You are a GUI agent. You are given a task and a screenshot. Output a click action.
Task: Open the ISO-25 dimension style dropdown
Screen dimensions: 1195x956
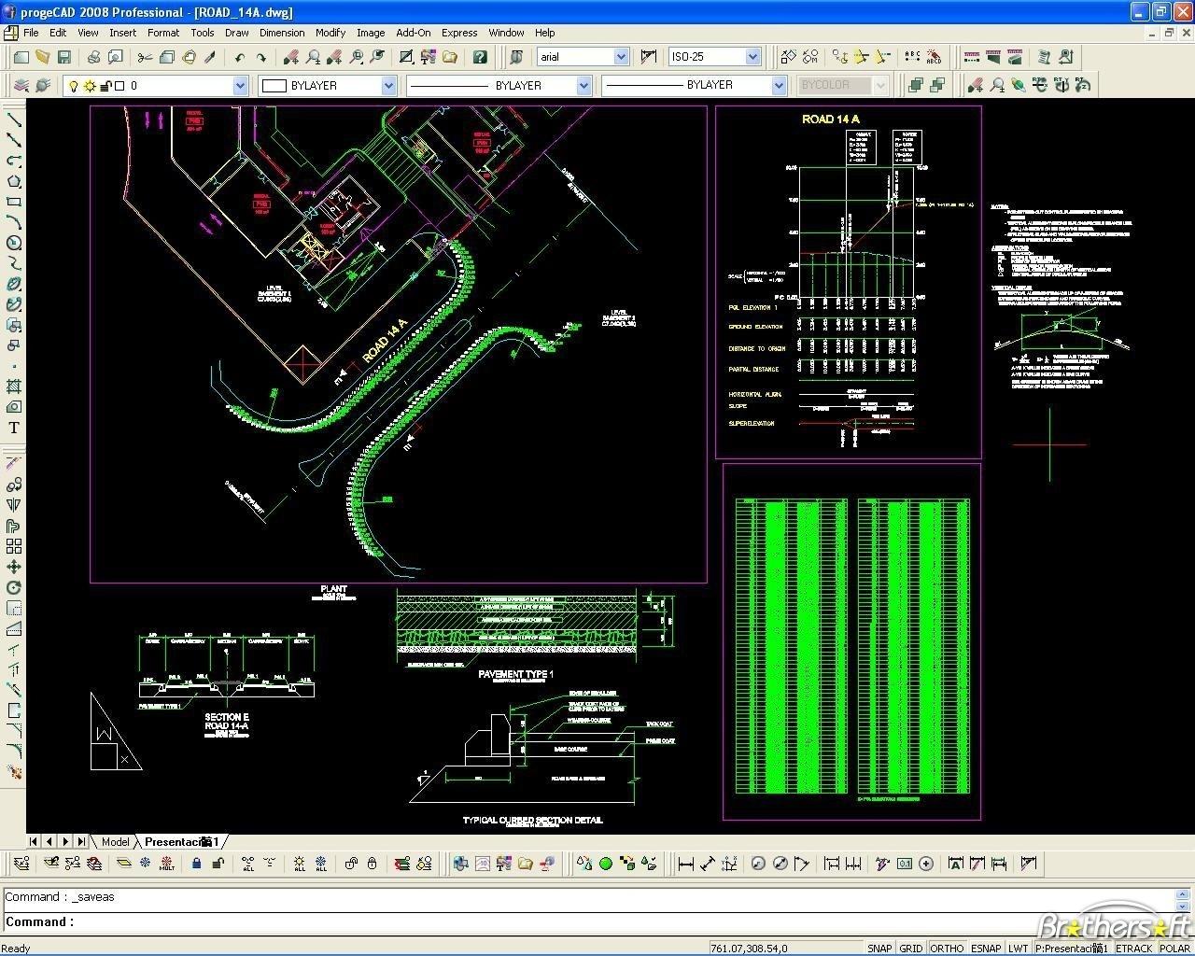tap(752, 57)
